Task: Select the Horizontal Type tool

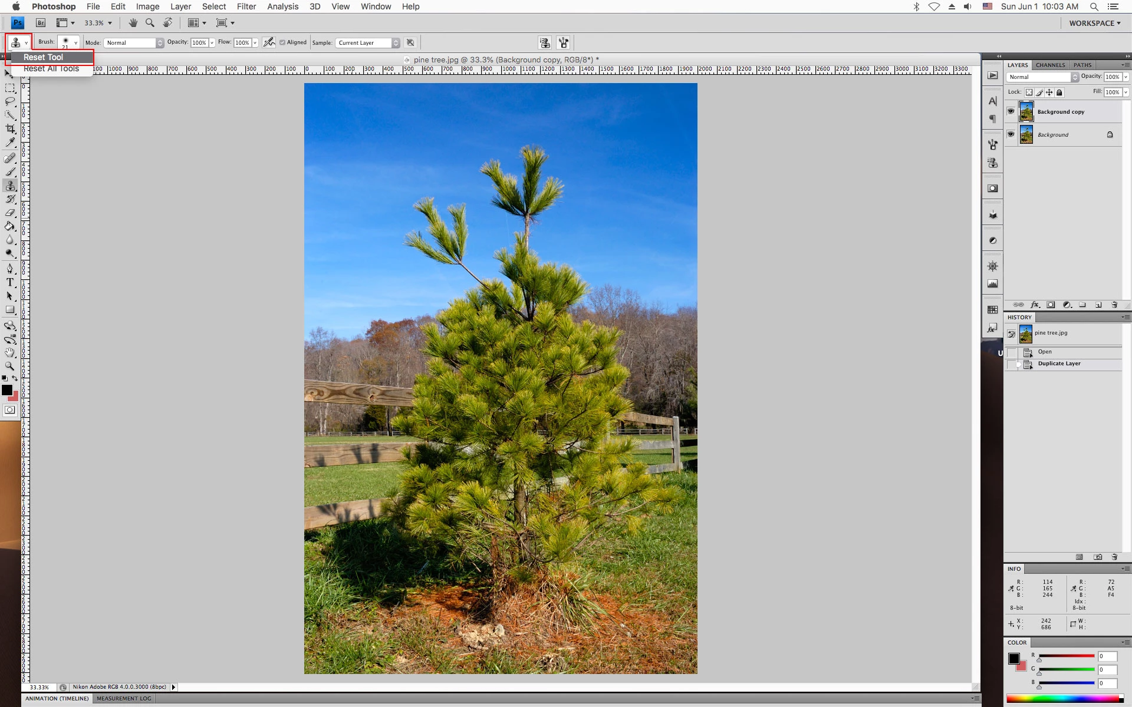Action: pyautogui.click(x=10, y=282)
